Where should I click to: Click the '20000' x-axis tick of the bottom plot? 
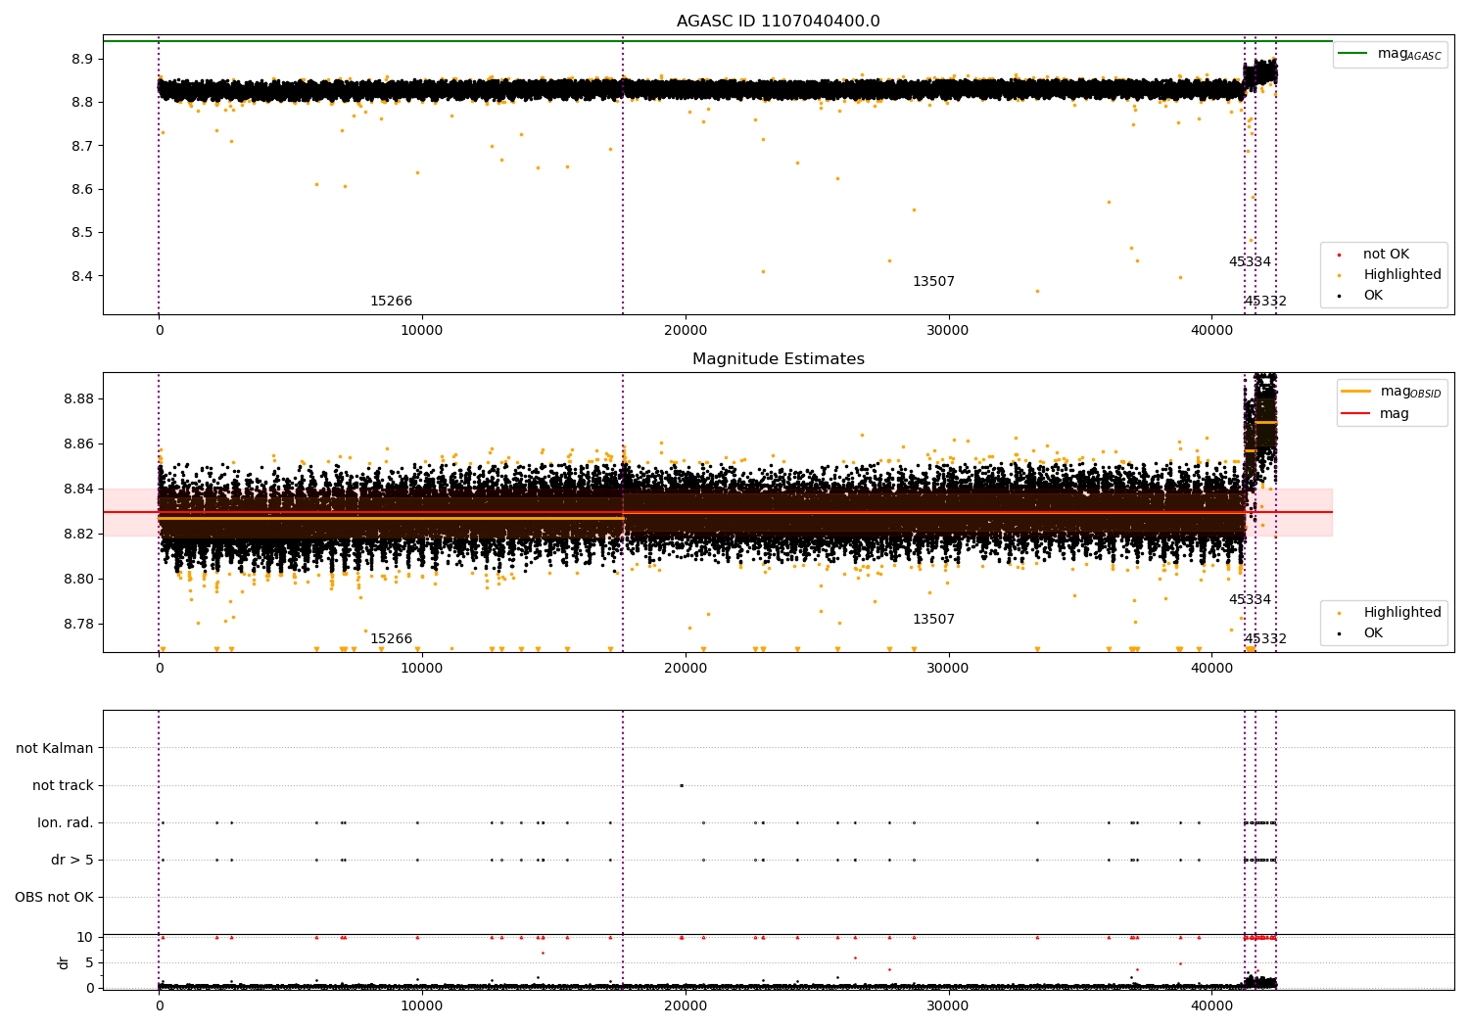point(686,1006)
